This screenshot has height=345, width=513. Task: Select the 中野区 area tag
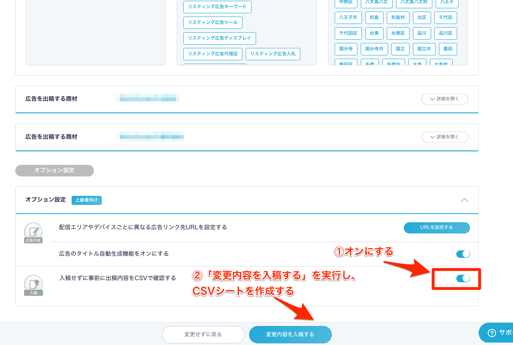tap(346, 3)
